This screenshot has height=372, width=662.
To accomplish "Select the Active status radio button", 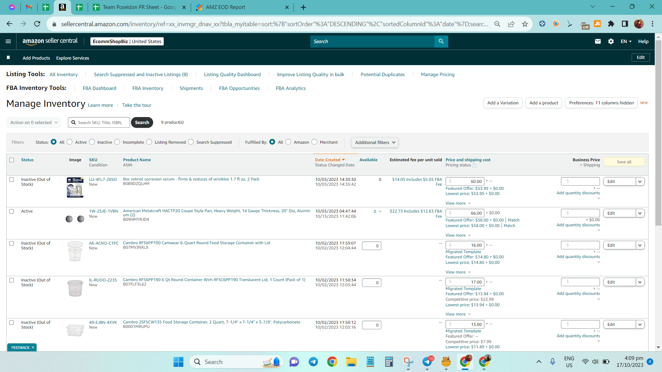I will [x=70, y=142].
